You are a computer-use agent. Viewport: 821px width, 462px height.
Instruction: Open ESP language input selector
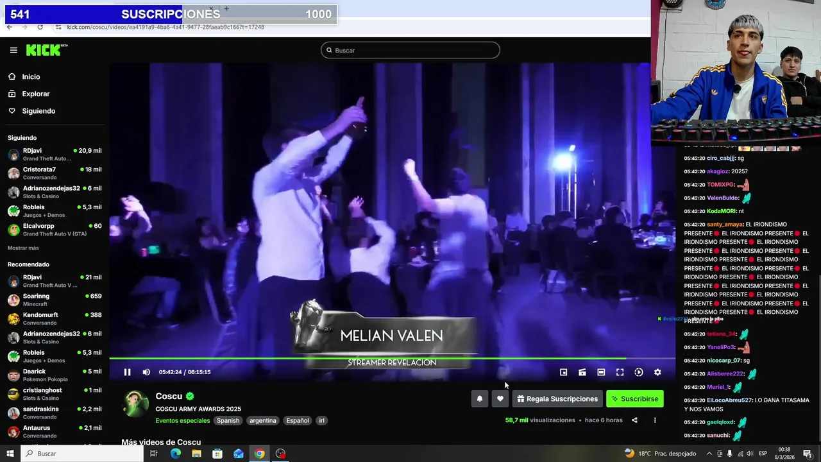click(763, 454)
